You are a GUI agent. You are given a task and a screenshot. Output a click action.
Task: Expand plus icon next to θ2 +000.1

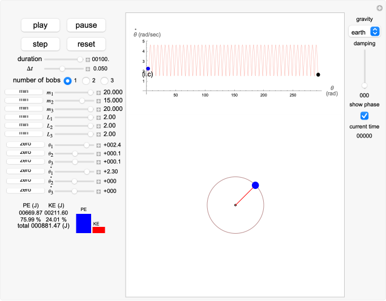pos(98,154)
